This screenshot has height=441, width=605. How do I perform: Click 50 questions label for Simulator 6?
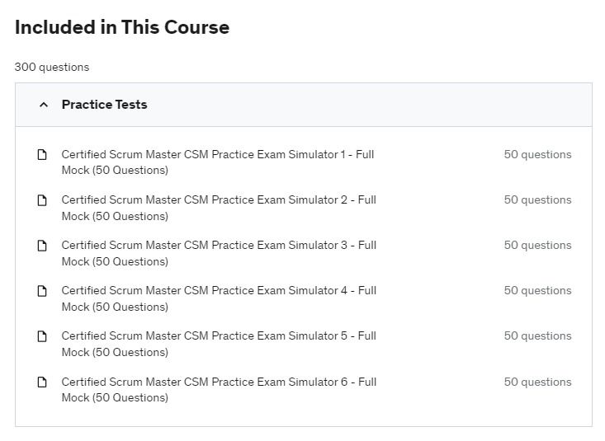click(537, 382)
